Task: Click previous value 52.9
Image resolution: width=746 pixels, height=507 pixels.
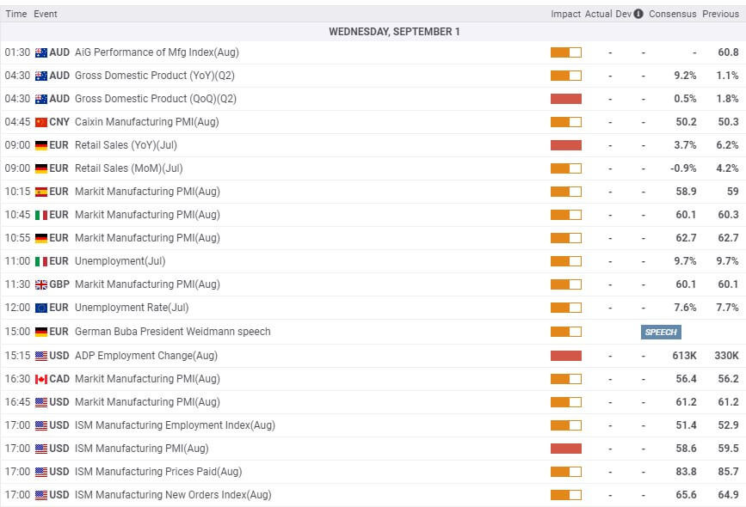Action: pos(729,425)
